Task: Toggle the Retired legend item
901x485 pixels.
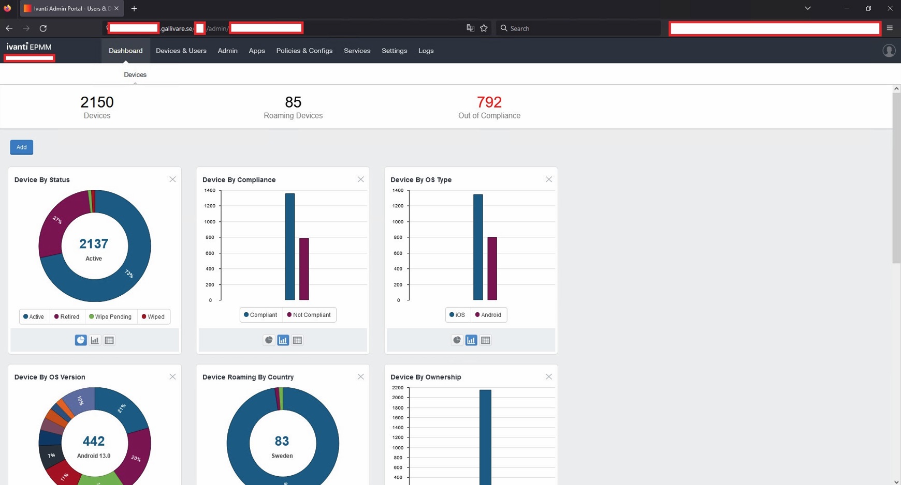Action: coord(67,317)
